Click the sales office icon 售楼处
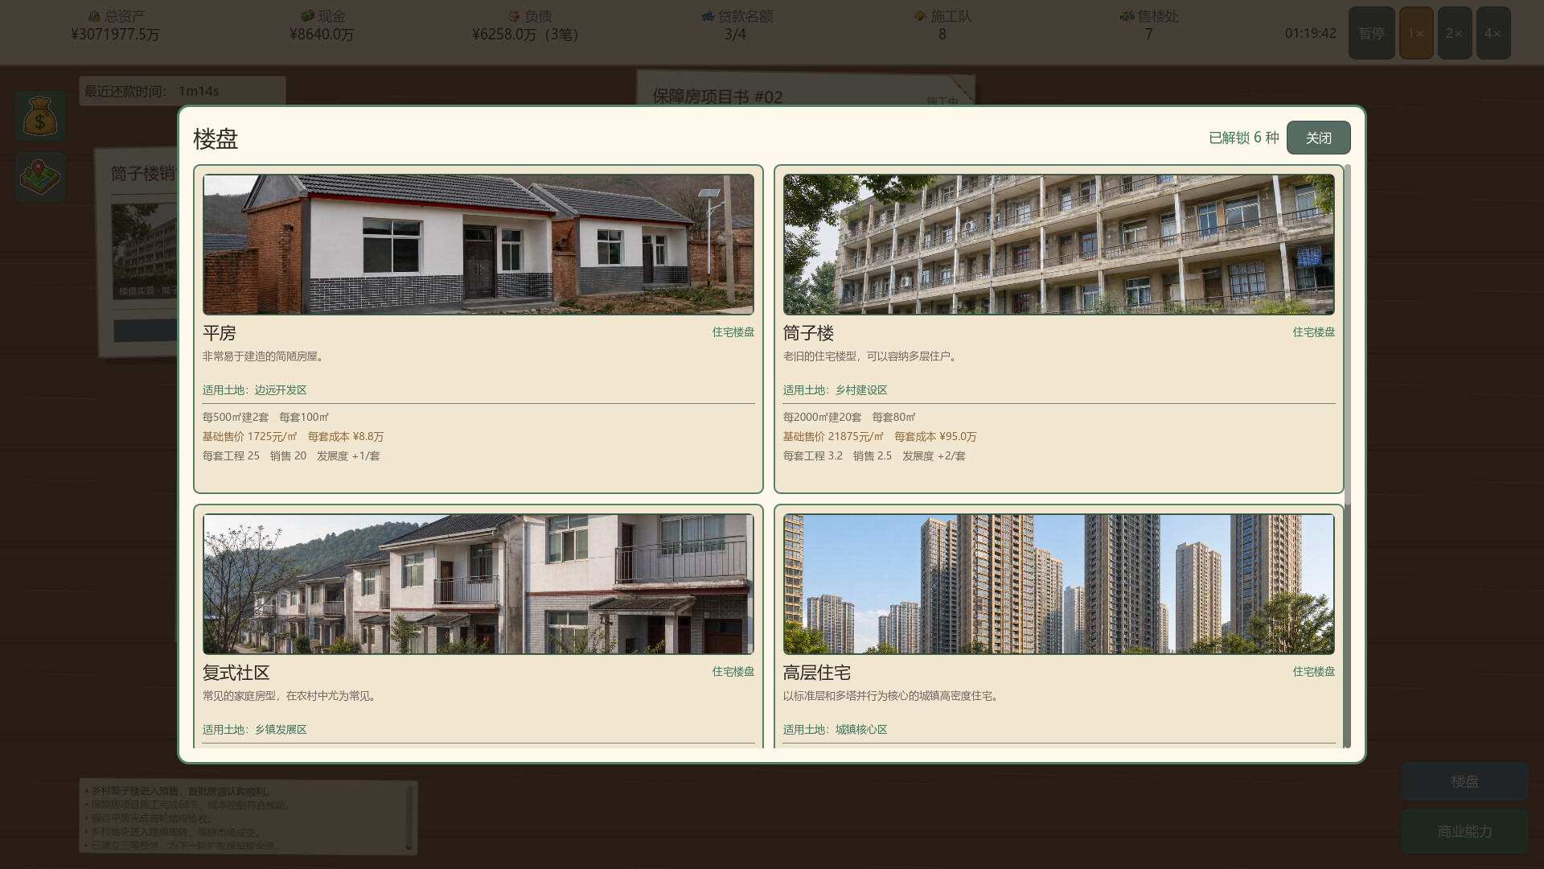This screenshot has height=869, width=1544. point(1127,16)
